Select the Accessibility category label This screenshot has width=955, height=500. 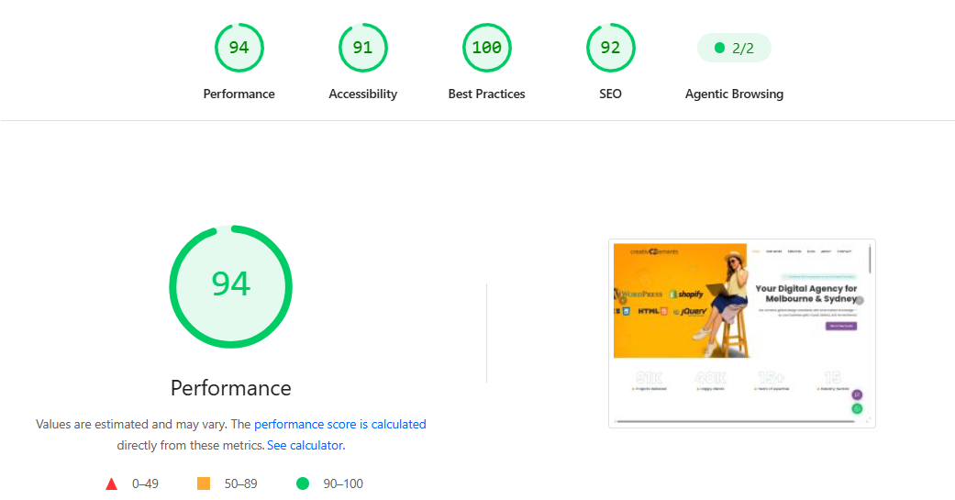point(362,94)
